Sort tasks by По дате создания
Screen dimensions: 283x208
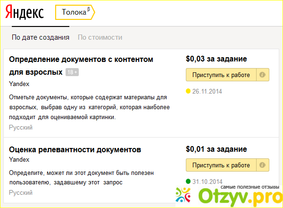(x=41, y=37)
